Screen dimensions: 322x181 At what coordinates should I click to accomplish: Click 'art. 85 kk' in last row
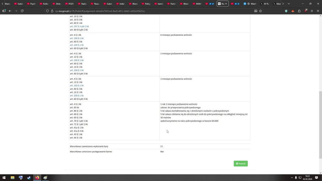(x=74, y=108)
